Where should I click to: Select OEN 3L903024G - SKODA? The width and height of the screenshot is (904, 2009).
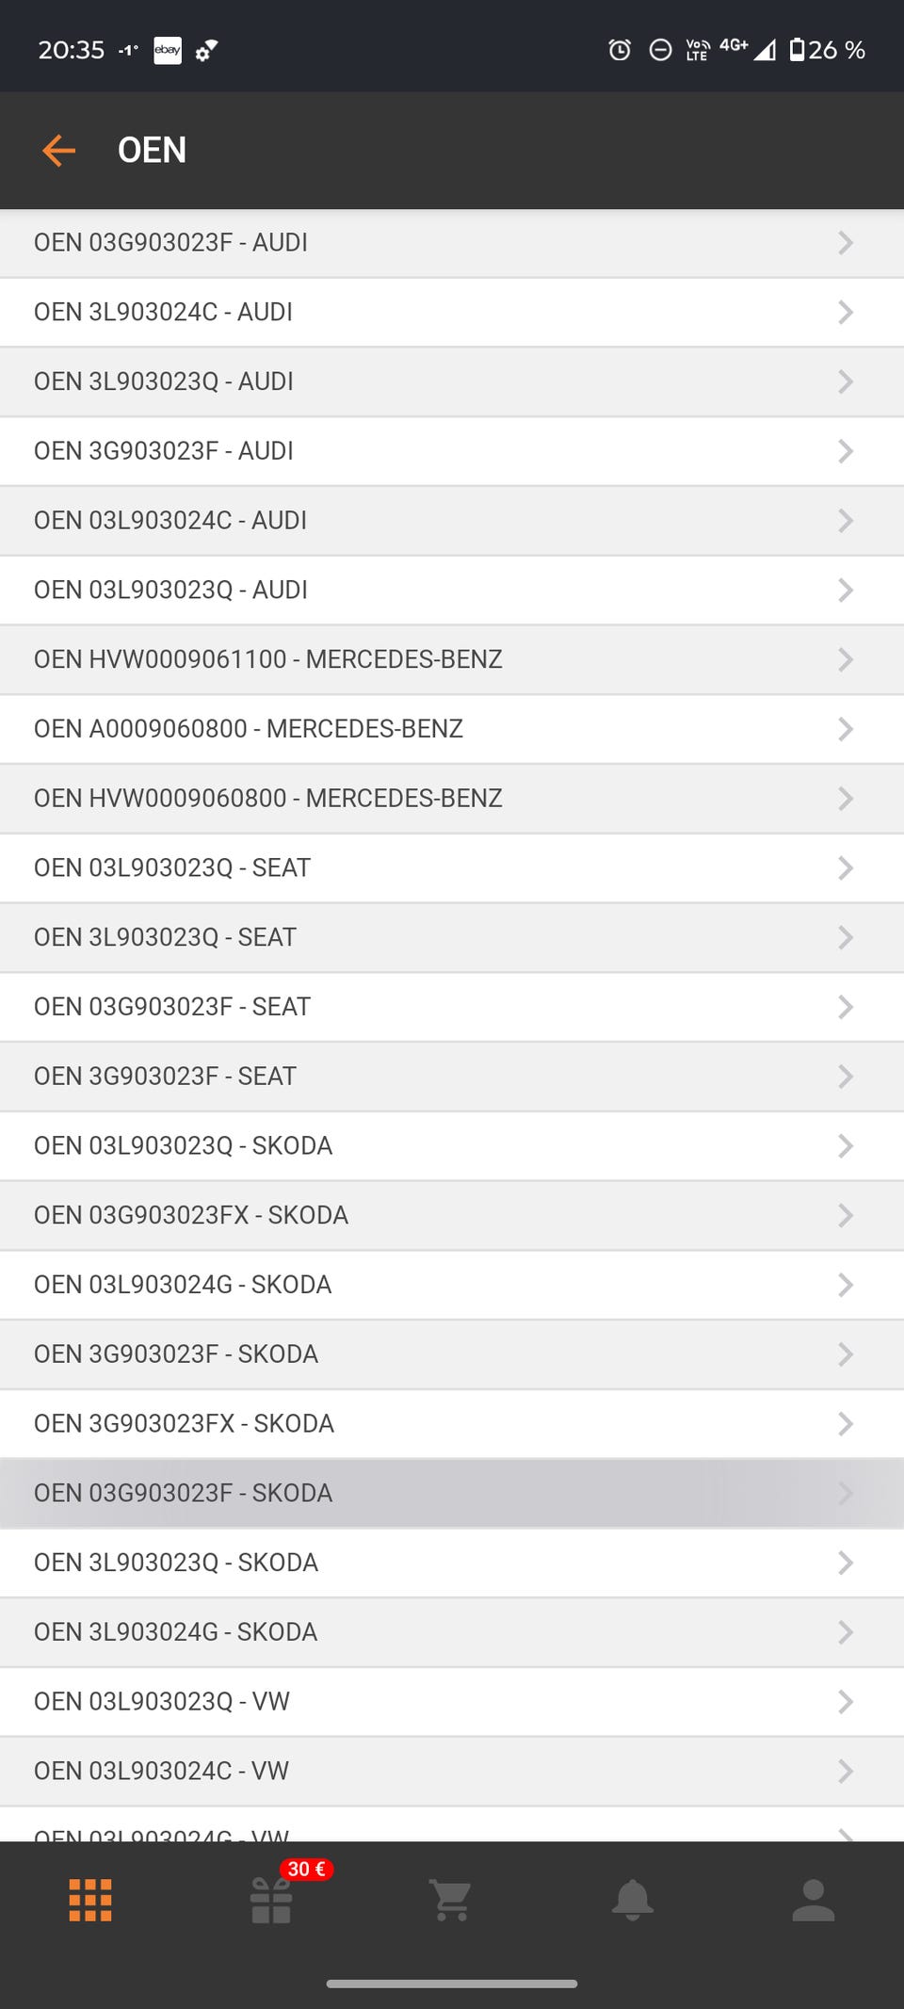(x=176, y=1632)
